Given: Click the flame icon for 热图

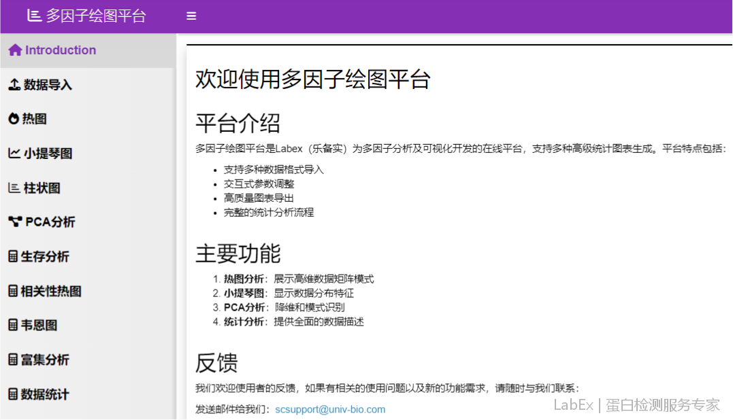Looking at the screenshot, I should 14,119.
